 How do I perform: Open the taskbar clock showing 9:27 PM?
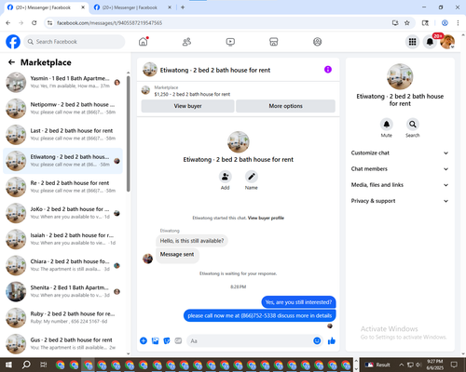coord(435,365)
